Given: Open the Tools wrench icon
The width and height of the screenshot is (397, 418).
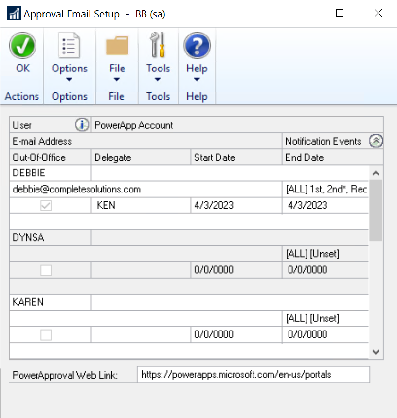Looking at the screenshot, I should tap(158, 45).
